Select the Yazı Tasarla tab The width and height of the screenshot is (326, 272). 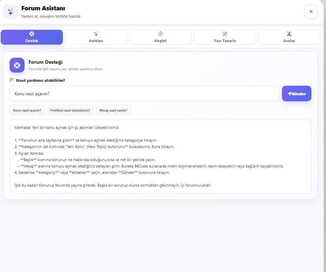225,37
